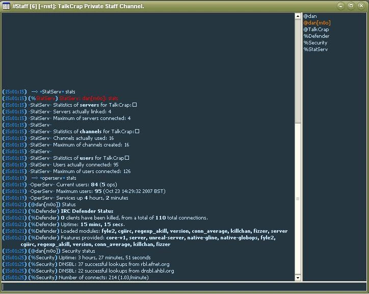Click the line 'Maximum of users connected: 126'
Screen dimensions: 369x294
coord(67,171)
